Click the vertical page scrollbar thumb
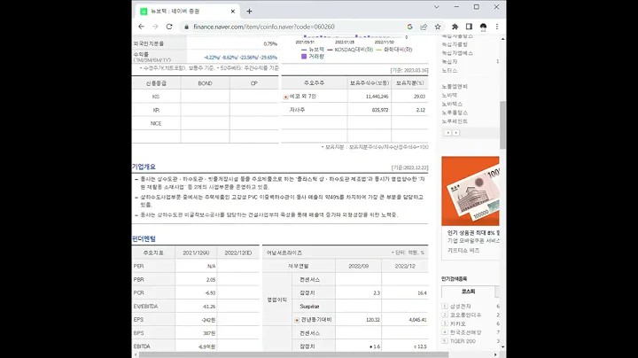Image resolution: width=638 pixels, height=358 pixels. point(503,125)
